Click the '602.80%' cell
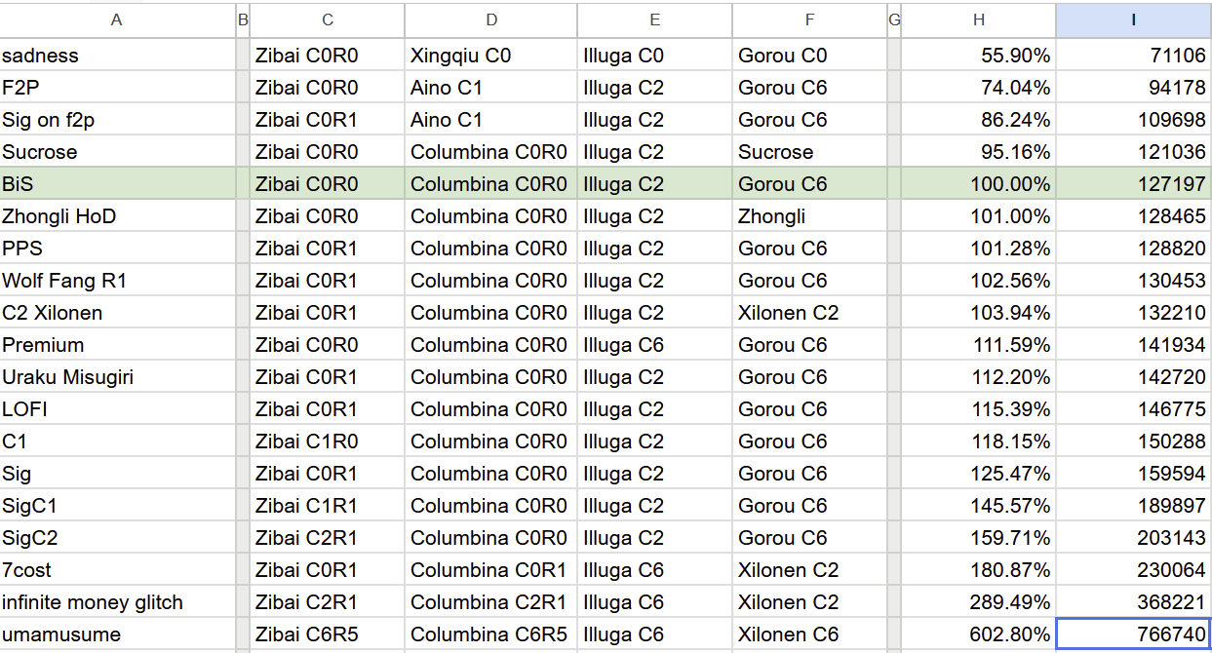1212x653 pixels. (x=978, y=634)
